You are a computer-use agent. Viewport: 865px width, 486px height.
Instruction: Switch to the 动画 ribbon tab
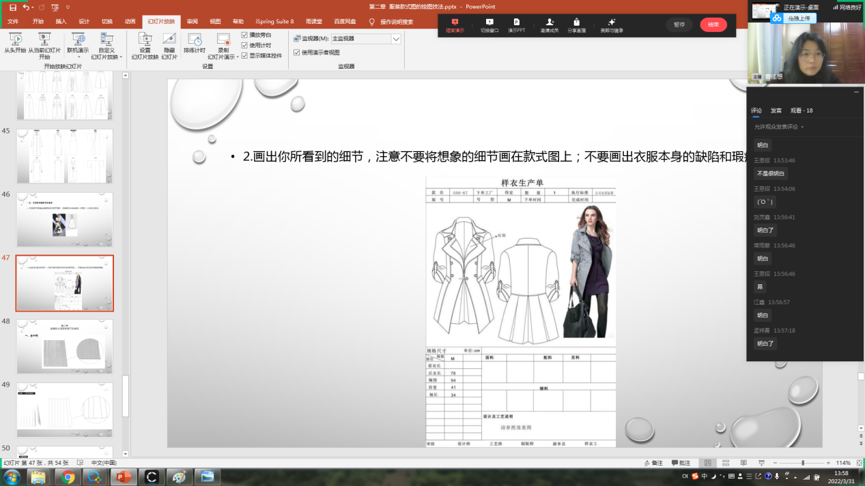point(130,22)
